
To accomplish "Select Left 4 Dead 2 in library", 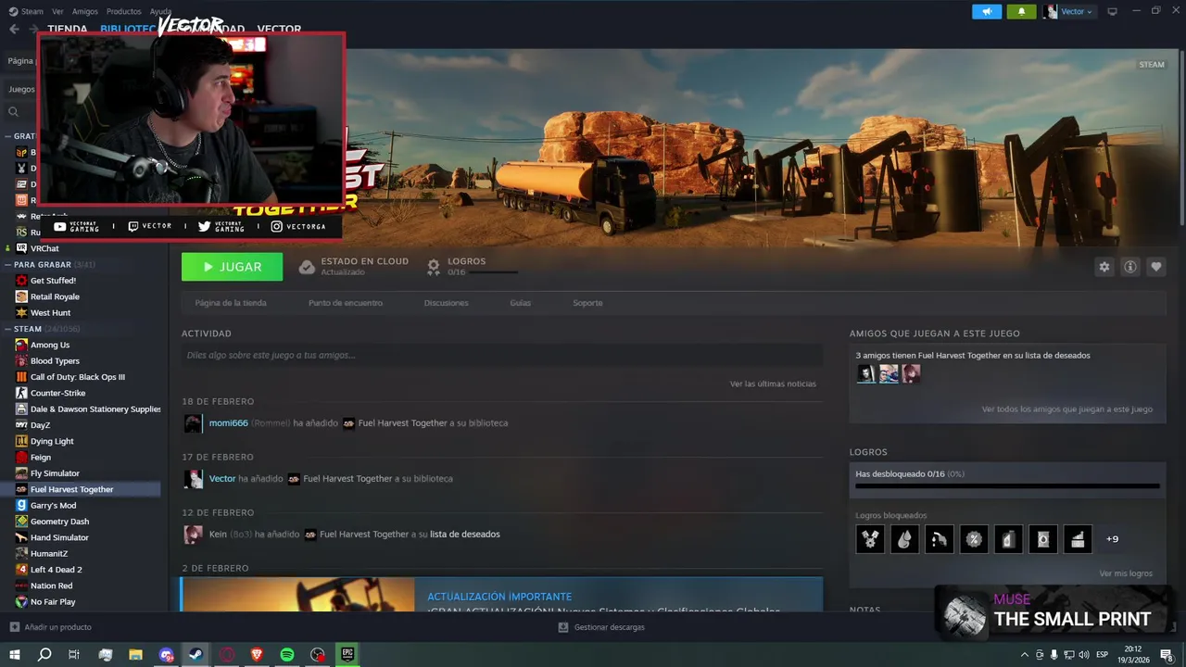I will (x=56, y=570).
